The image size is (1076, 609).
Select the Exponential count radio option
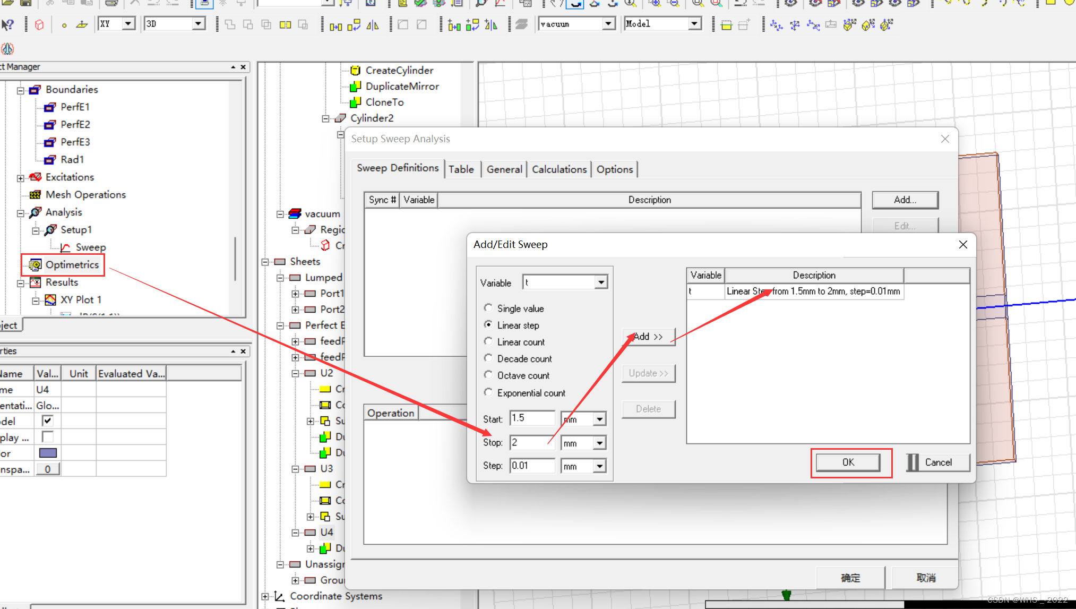point(488,392)
